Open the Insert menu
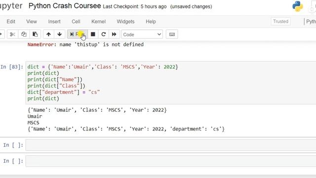 pos(54,22)
